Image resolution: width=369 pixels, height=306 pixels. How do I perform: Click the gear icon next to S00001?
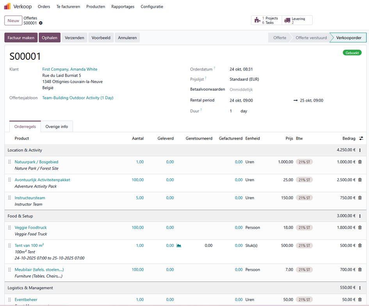tap(41, 23)
